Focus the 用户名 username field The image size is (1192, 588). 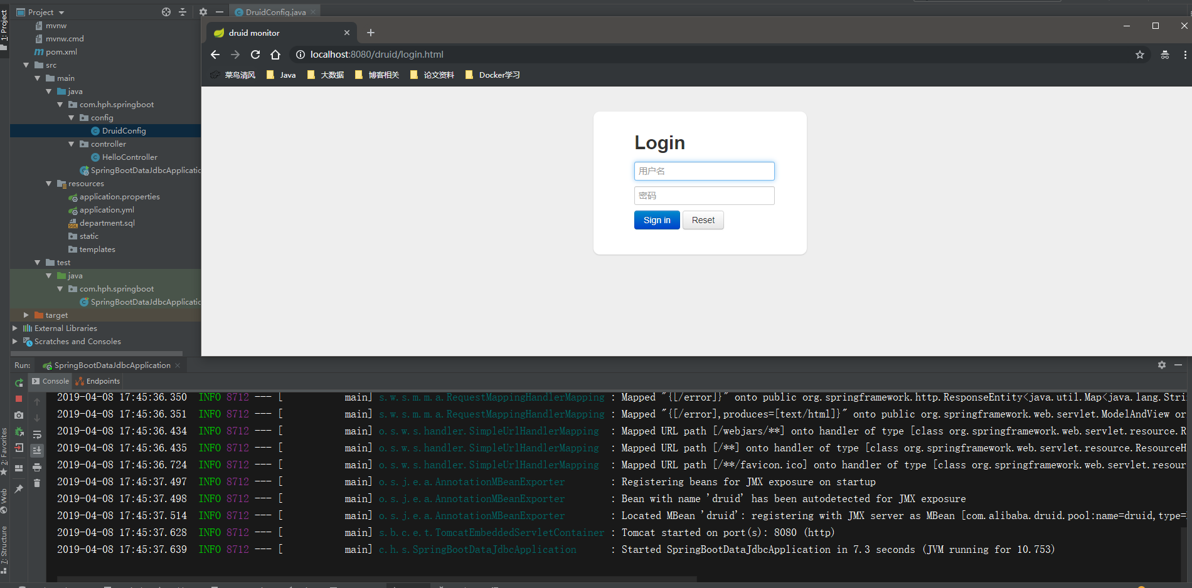click(x=704, y=171)
